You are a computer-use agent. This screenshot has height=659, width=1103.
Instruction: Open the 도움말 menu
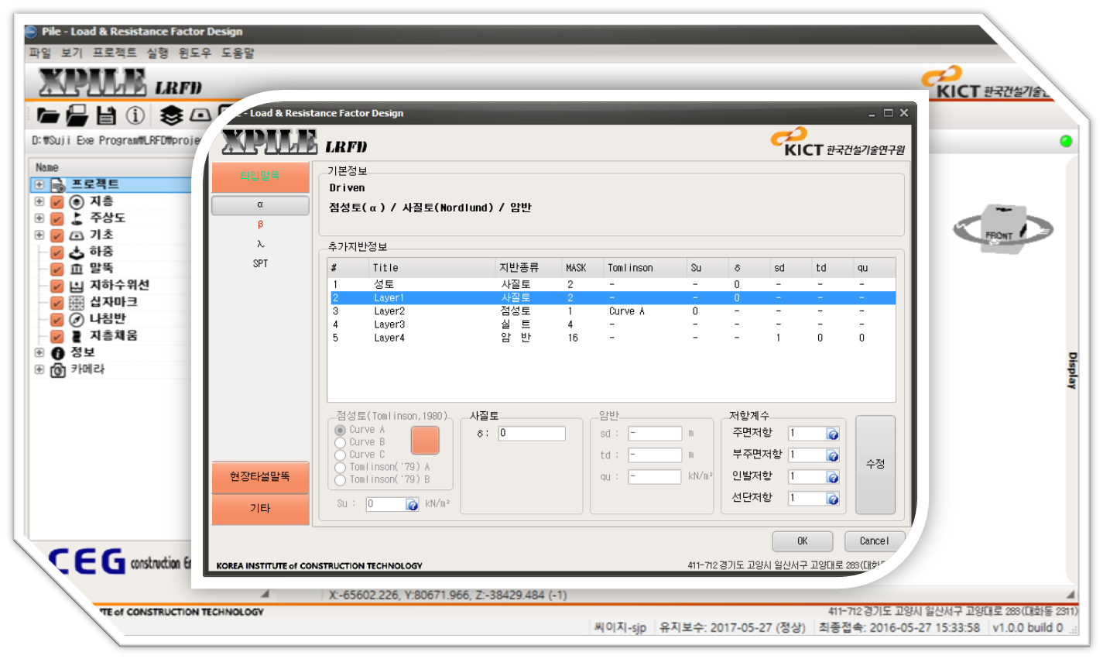[x=238, y=53]
